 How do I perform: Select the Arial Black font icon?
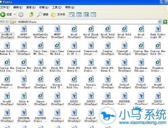tap(91, 29)
